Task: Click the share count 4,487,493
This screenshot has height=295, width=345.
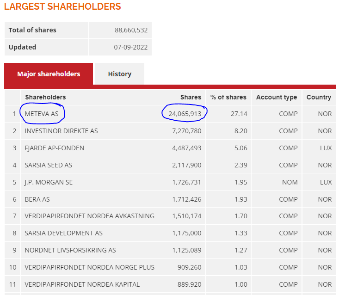Action: (186, 148)
